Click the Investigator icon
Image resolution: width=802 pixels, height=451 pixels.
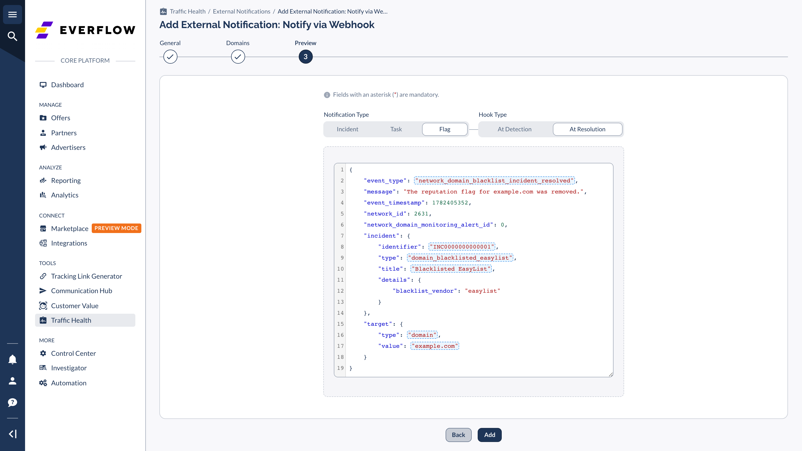(x=43, y=368)
